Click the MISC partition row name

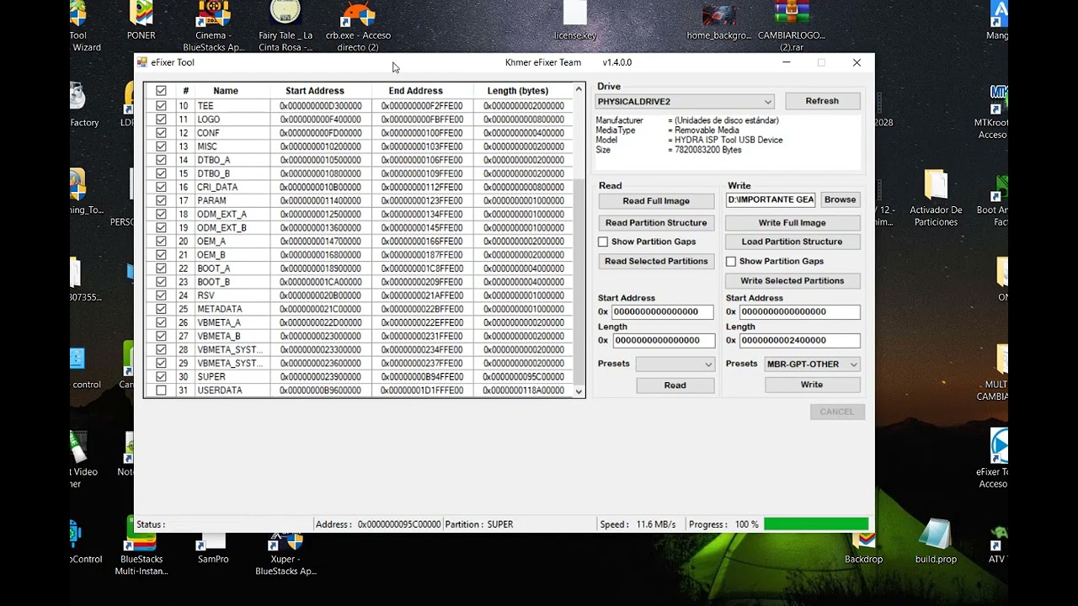207,146
